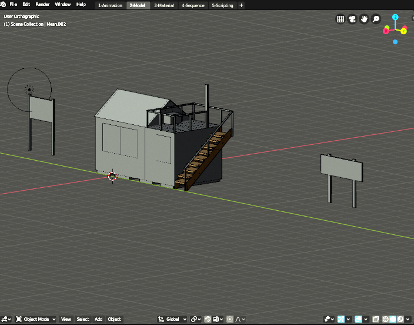Select the point light object
This screenshot has height=325, width=414.
29,90
